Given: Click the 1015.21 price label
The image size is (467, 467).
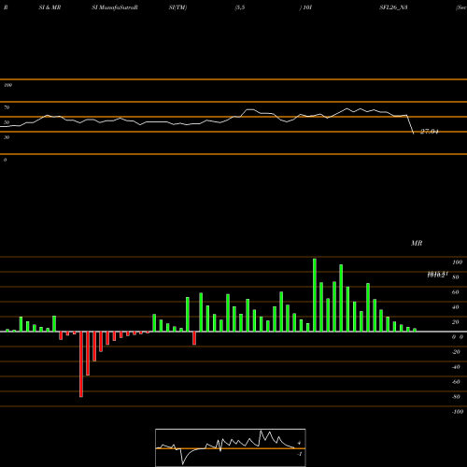Looking at the screenshot, I should 437,275.
